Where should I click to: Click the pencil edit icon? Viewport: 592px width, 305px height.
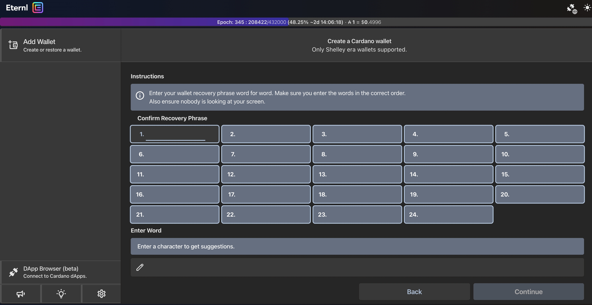140,267
